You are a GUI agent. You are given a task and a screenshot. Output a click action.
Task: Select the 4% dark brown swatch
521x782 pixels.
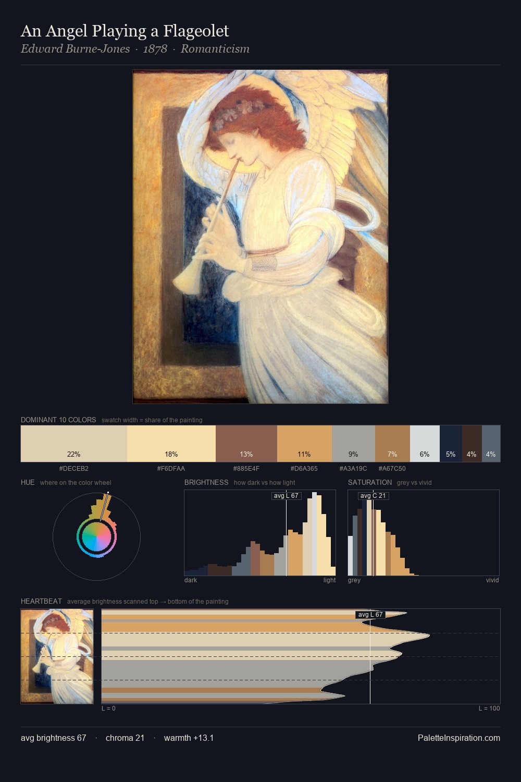(x=472, y=444)
